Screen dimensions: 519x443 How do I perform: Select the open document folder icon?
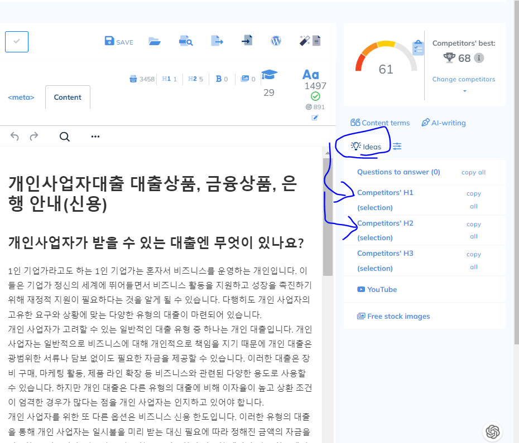tap(155, 41)
